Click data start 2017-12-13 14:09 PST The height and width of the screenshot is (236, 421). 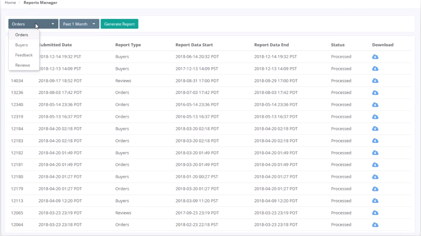[197, 68]
